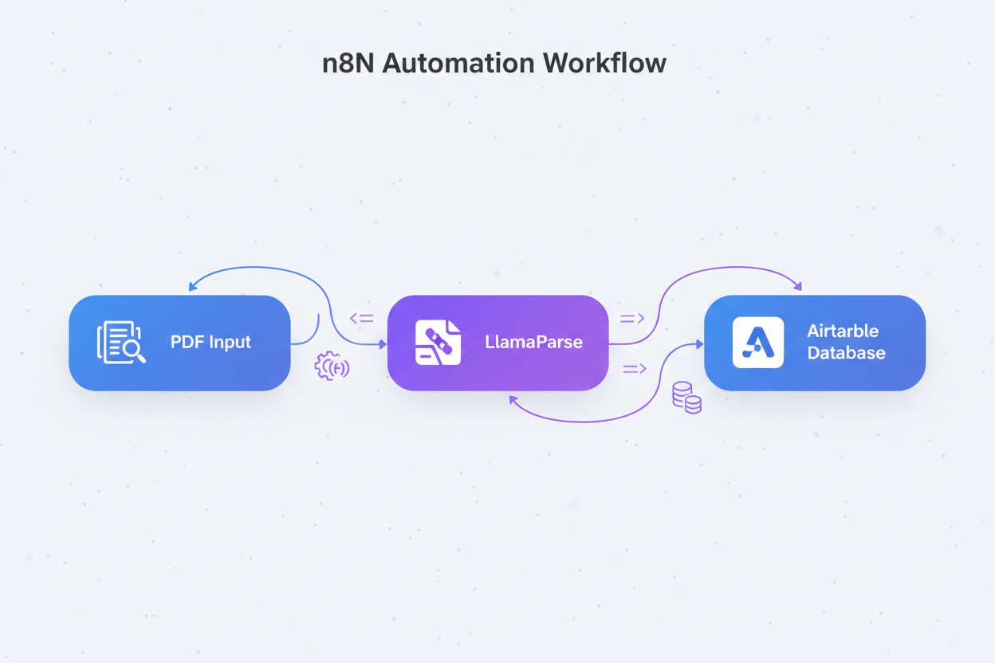Click the Airtable A logo icon

click(758, 343)
